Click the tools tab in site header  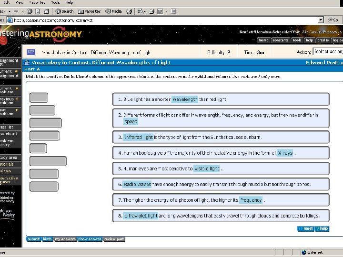(x=297, y=40)
